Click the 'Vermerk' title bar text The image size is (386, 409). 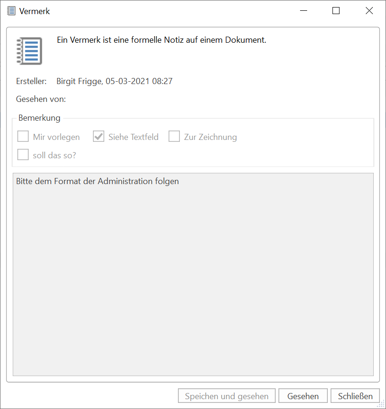34,11
